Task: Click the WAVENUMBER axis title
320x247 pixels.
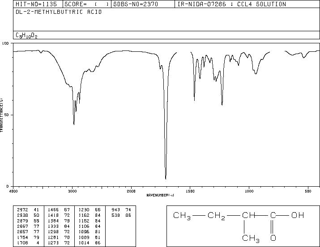Action: pyautogui.click(x=160, y=195)
